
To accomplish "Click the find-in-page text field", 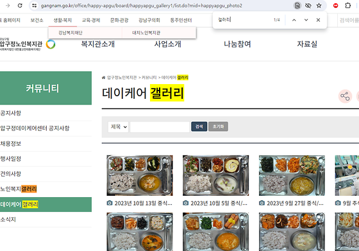I will 244,20.
